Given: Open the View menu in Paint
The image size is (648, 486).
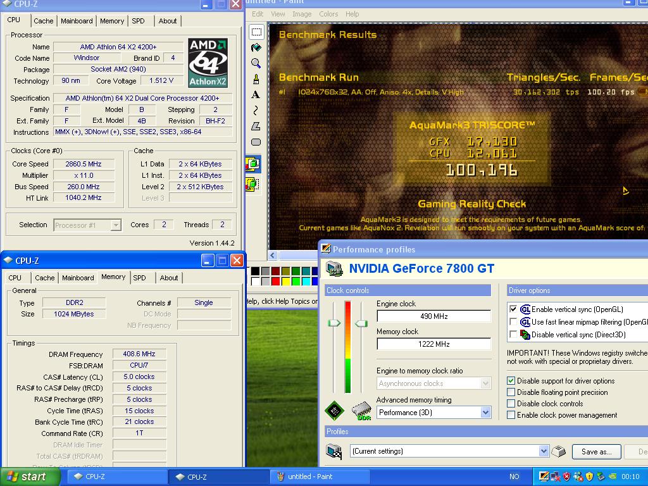Looking at the screenshot, I should [x=278, y=14].
